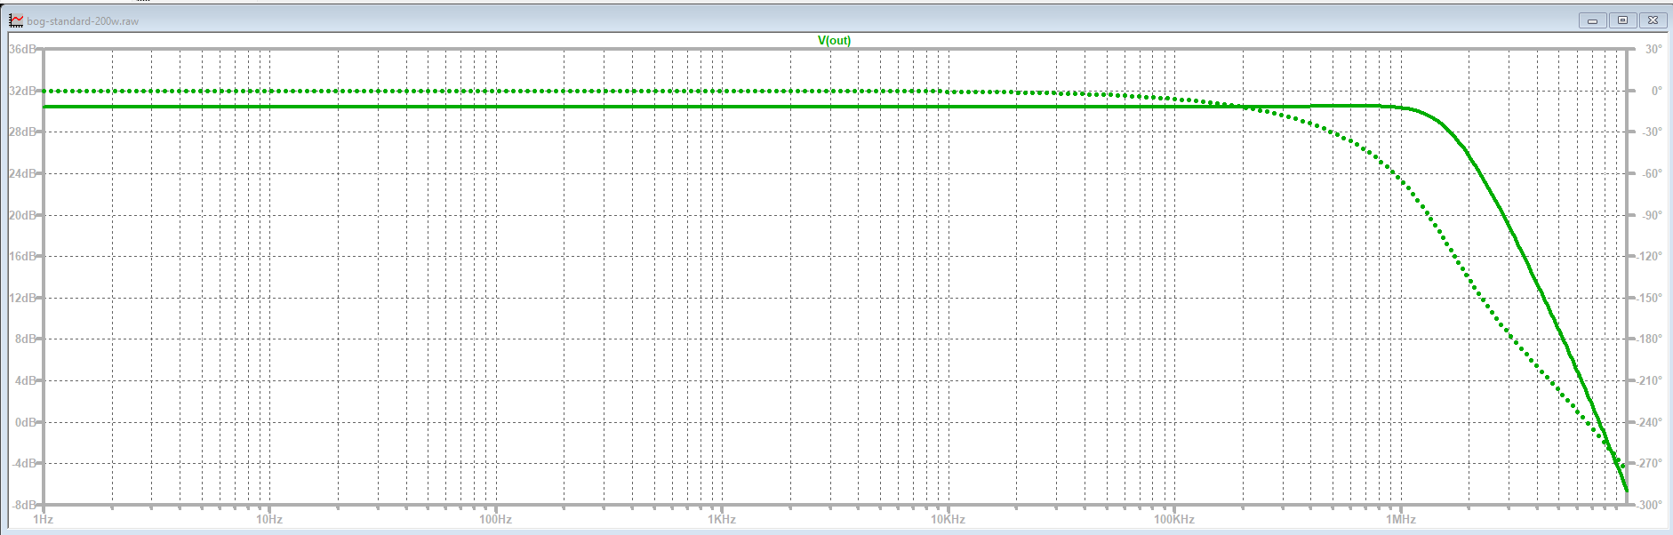Click the 1MHz frequency axis label
The height and width of the screenshot is (535, 1673).
click(1401, 519)
